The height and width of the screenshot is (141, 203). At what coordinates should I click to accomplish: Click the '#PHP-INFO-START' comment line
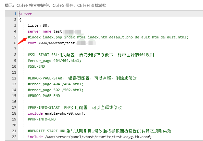[75, 107]
